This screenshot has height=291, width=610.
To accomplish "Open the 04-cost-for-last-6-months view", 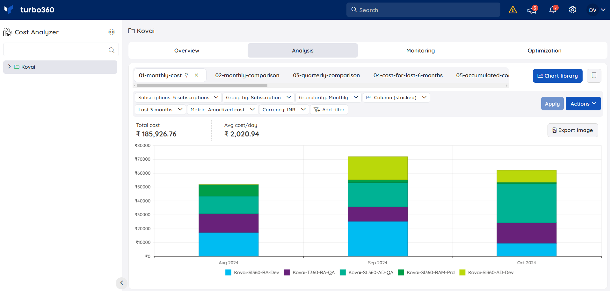I will coord(408,75).
